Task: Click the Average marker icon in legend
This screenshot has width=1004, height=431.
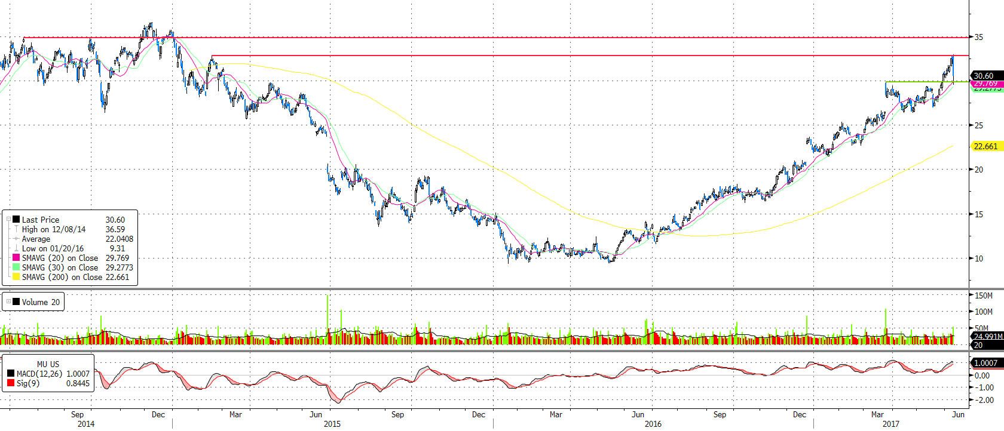Action: pos(16,238)
